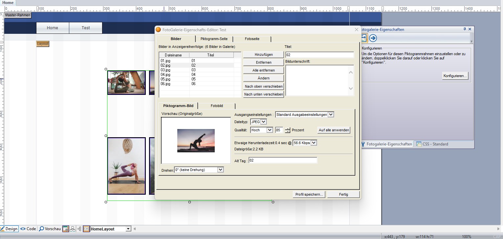Switch to the Piktogramm-Seite tab
The width and height of the screenshot is (503, 239).
point(214,39)
